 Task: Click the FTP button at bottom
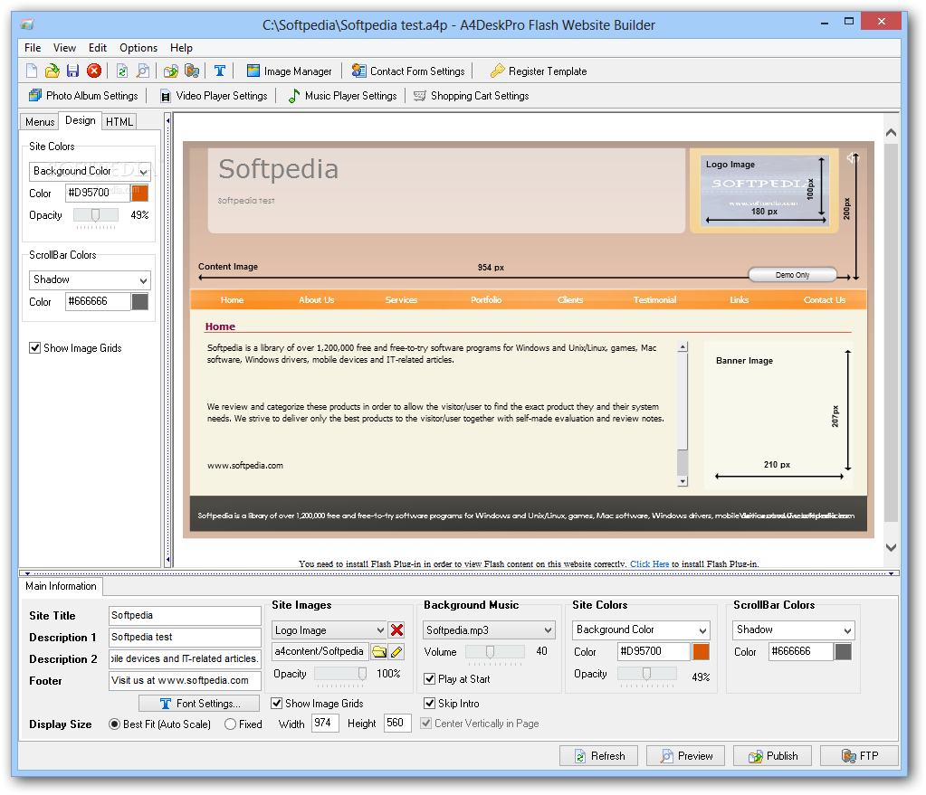tap(859, 756)
